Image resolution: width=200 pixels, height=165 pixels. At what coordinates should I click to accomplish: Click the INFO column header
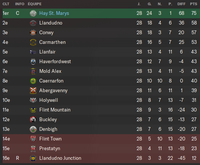coord(20,4)
